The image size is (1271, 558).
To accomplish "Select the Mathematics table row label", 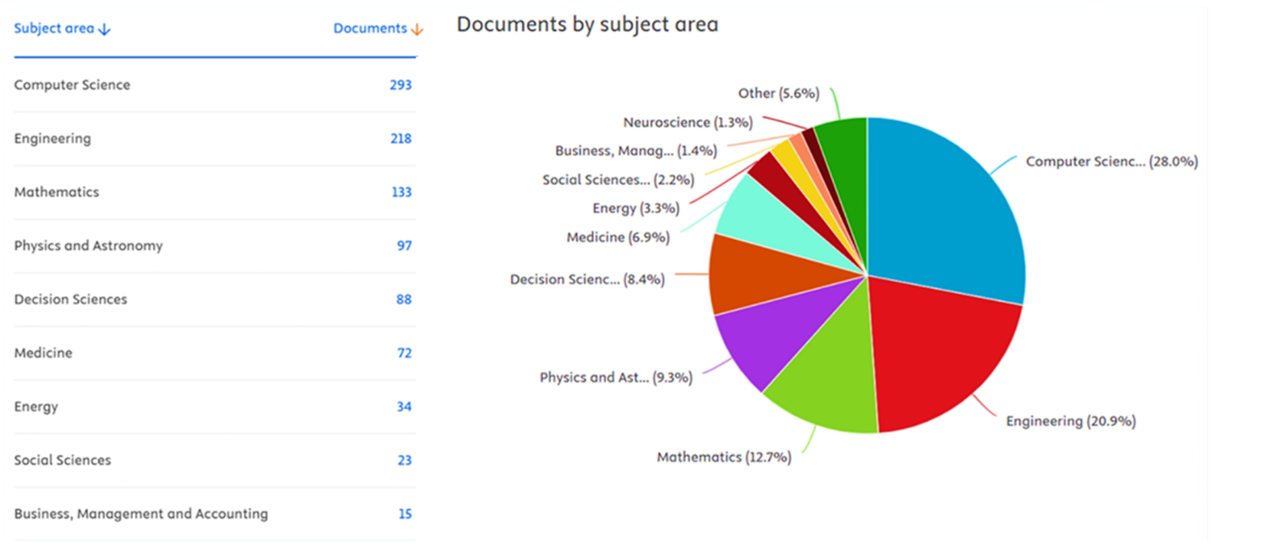I will (57, 192).
